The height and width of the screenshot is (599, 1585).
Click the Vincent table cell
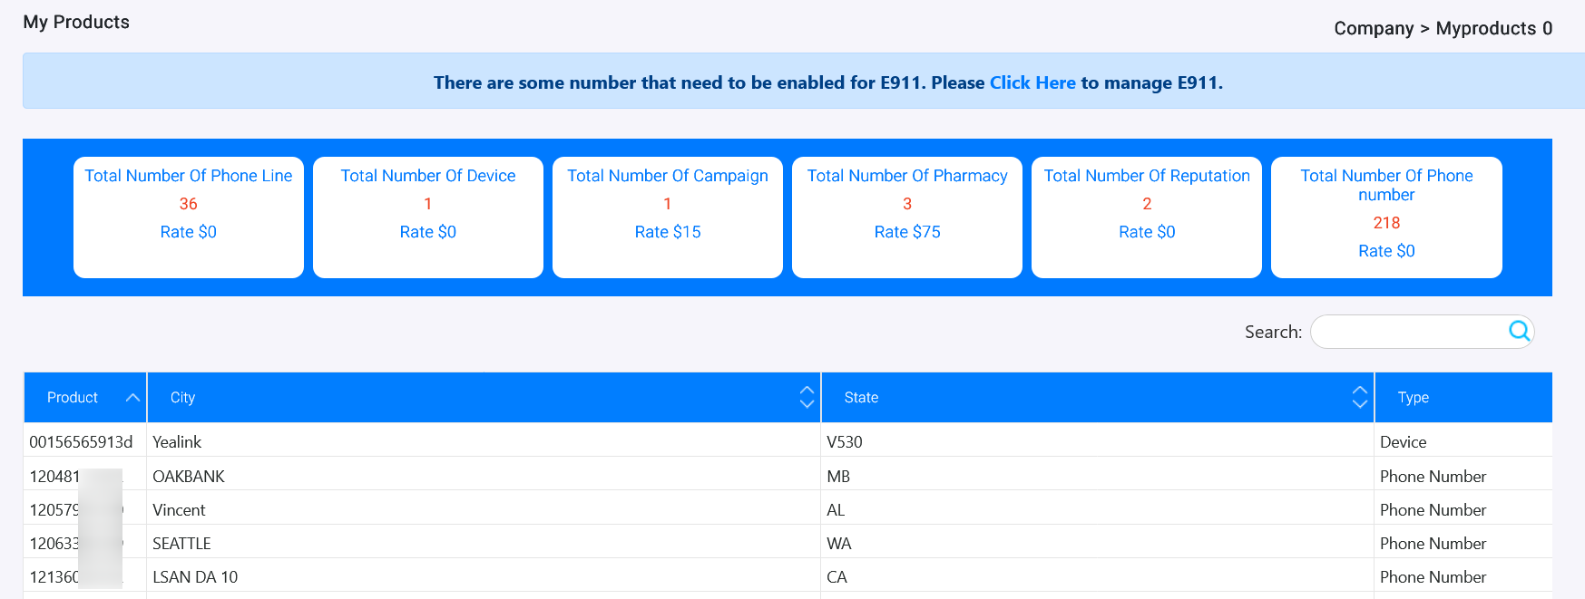tap(179, 510)
